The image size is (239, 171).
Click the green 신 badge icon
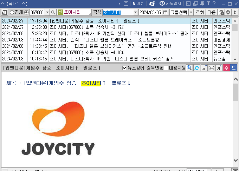(x=60, y=12)
